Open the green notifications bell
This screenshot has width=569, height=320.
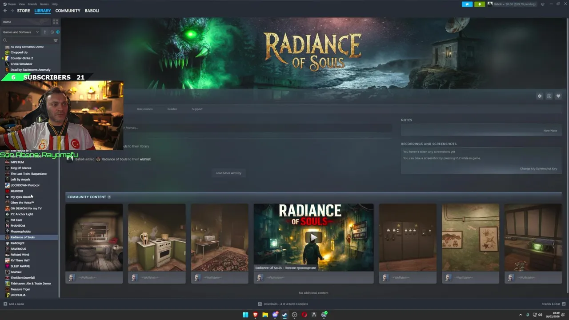point(479,4)
